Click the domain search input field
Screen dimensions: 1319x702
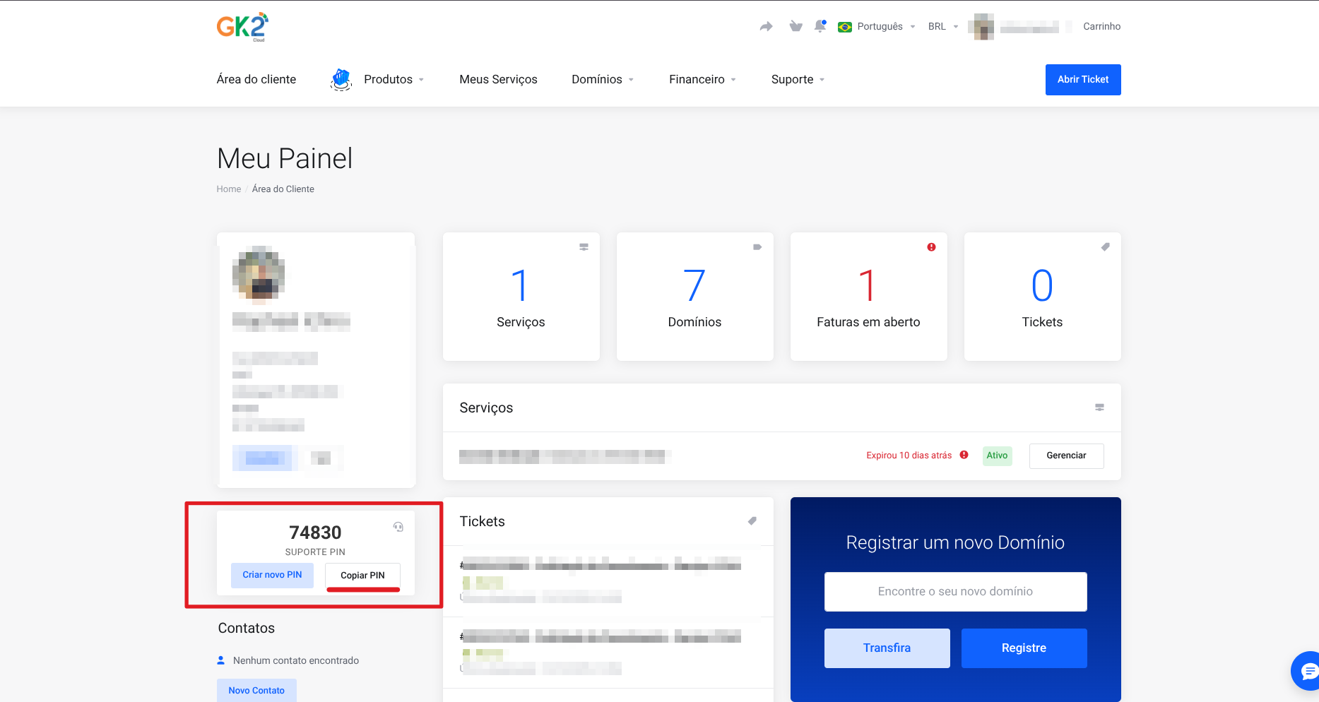coord(955,592)
